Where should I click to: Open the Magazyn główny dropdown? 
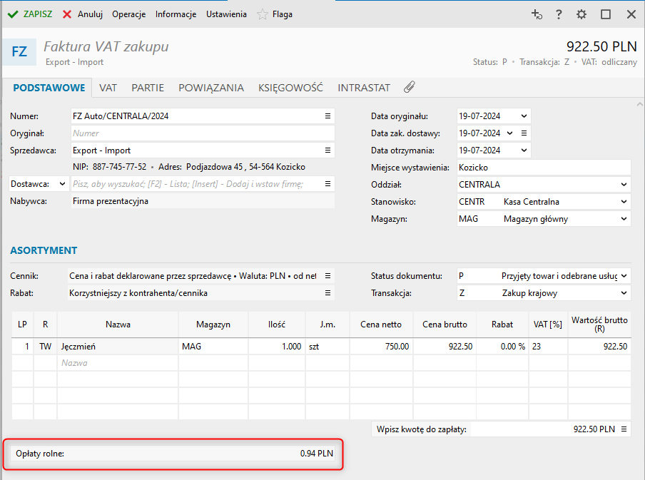pyautogui.click(x=624, y=219)
